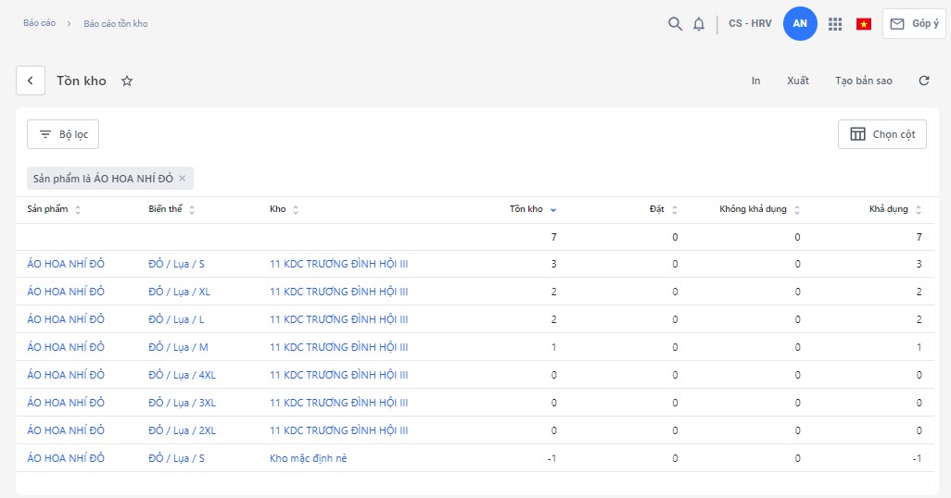Image resolution: width=951 pixels, height=498 pixels.
Task: Click the Xuất export option
Action: [797, 81]
